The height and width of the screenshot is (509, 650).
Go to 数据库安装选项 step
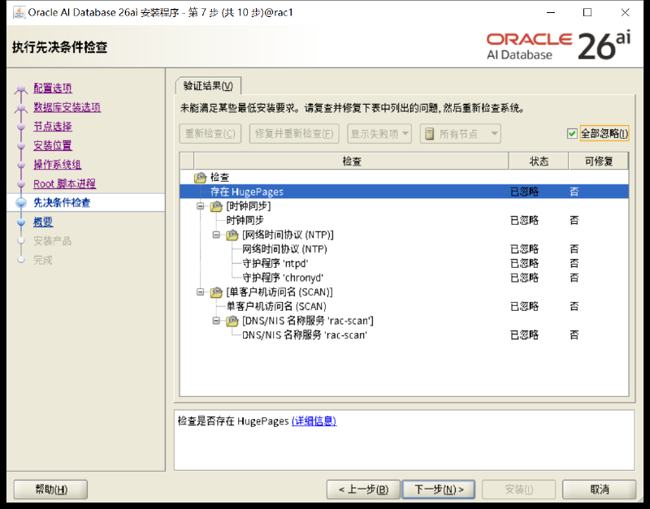[x=67, y=107]
